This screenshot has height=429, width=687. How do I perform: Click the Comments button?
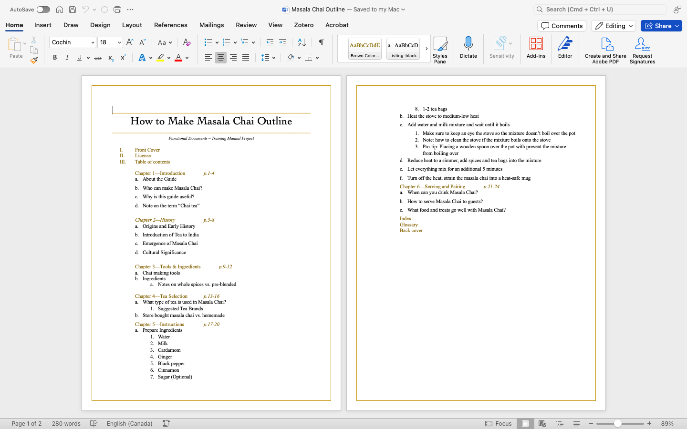(x=562, y=26)
